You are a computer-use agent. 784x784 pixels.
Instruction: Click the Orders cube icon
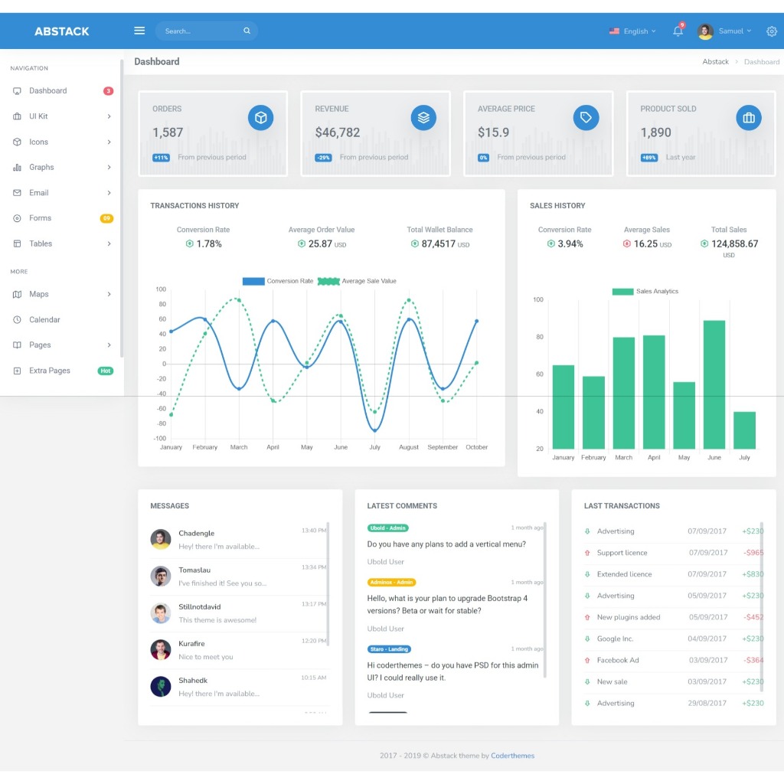260,117
